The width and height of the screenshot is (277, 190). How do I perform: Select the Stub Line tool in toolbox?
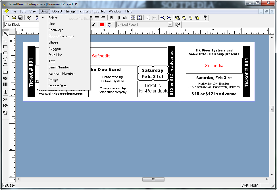click(x=5, y=72)
